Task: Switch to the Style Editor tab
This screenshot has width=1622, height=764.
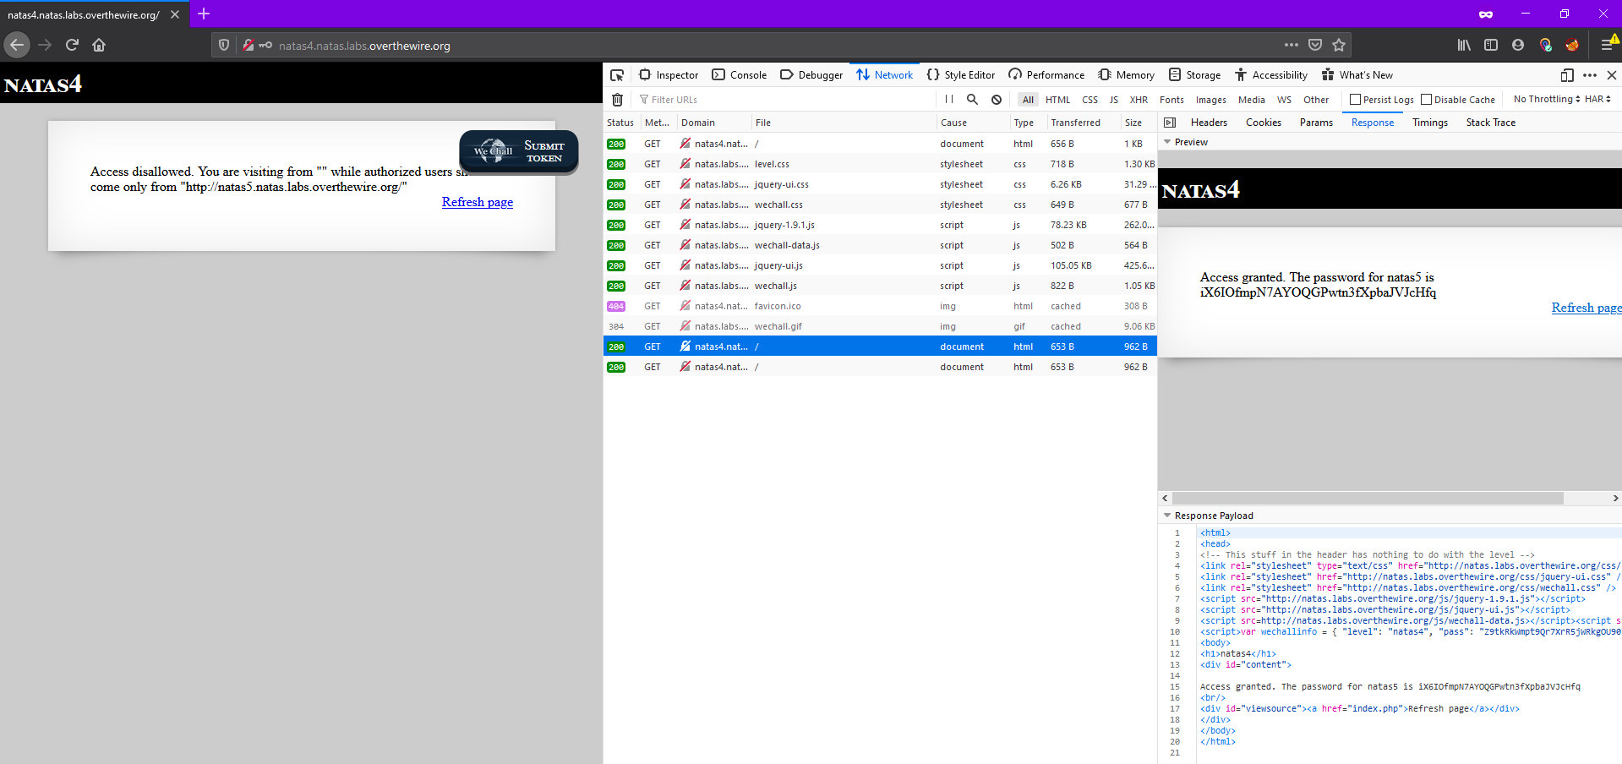Action: 961,75
